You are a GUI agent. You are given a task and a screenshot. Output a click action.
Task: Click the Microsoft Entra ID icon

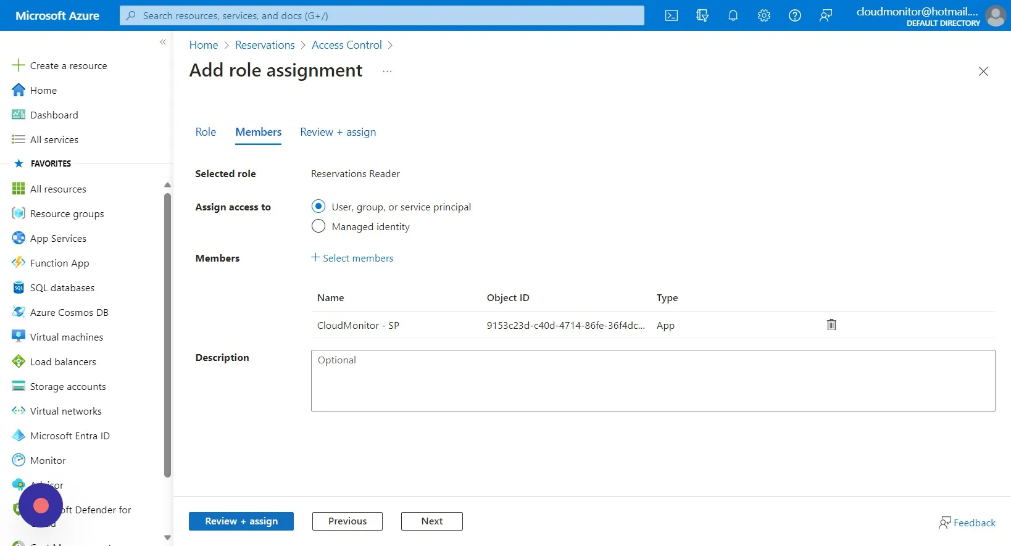[19, 436]
